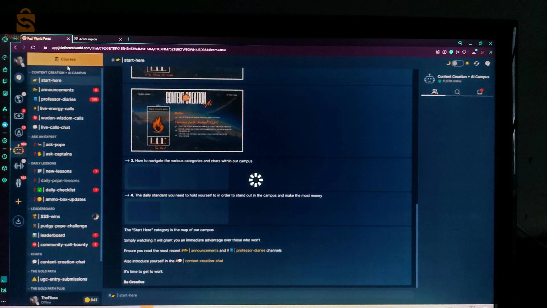Collapse the Daily Lessons category

pos(43,163)
